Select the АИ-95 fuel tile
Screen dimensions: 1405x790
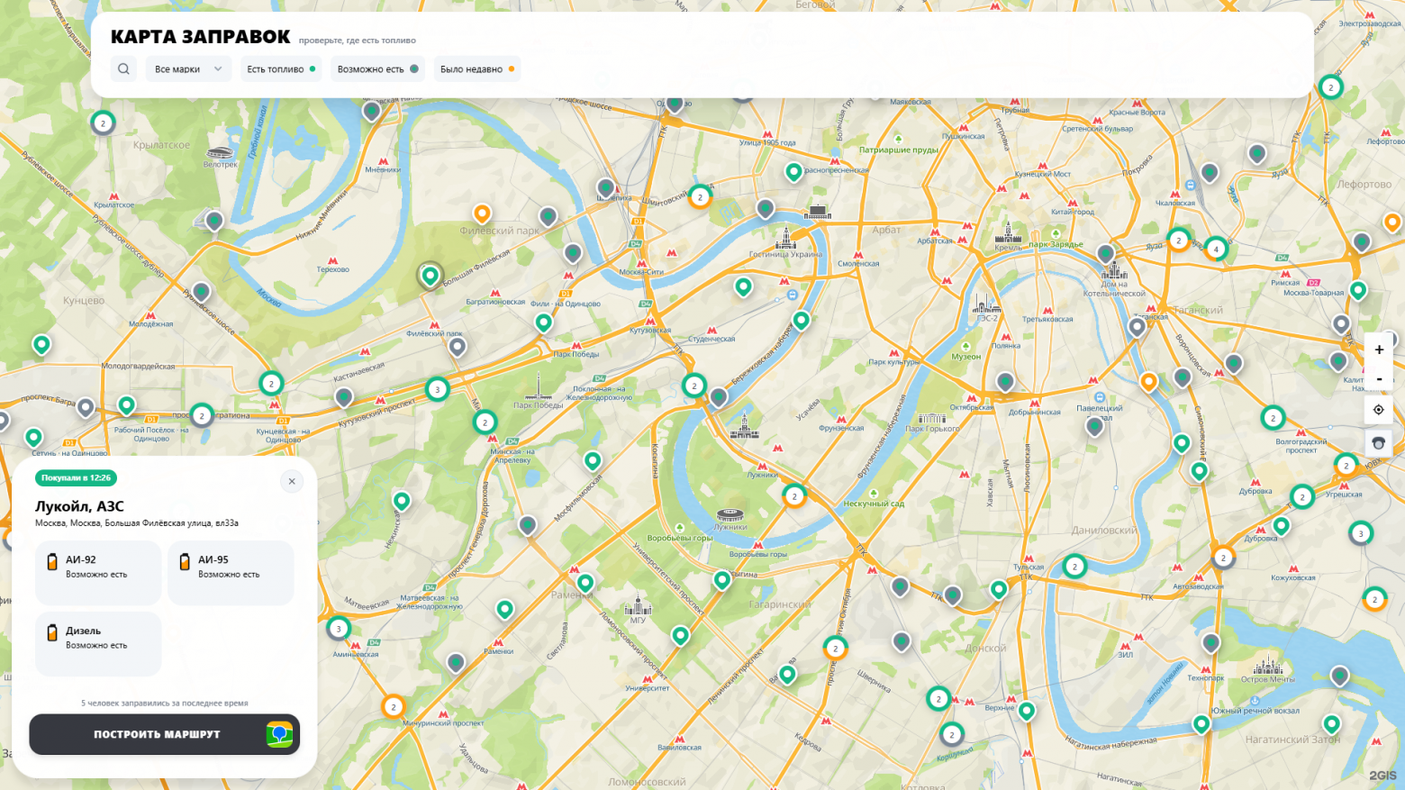pos(231,573)
